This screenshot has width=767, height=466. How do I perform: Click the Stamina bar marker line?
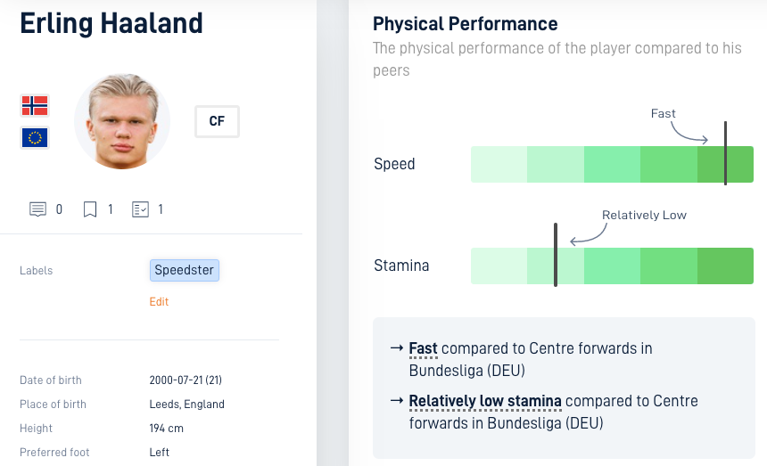556,255
